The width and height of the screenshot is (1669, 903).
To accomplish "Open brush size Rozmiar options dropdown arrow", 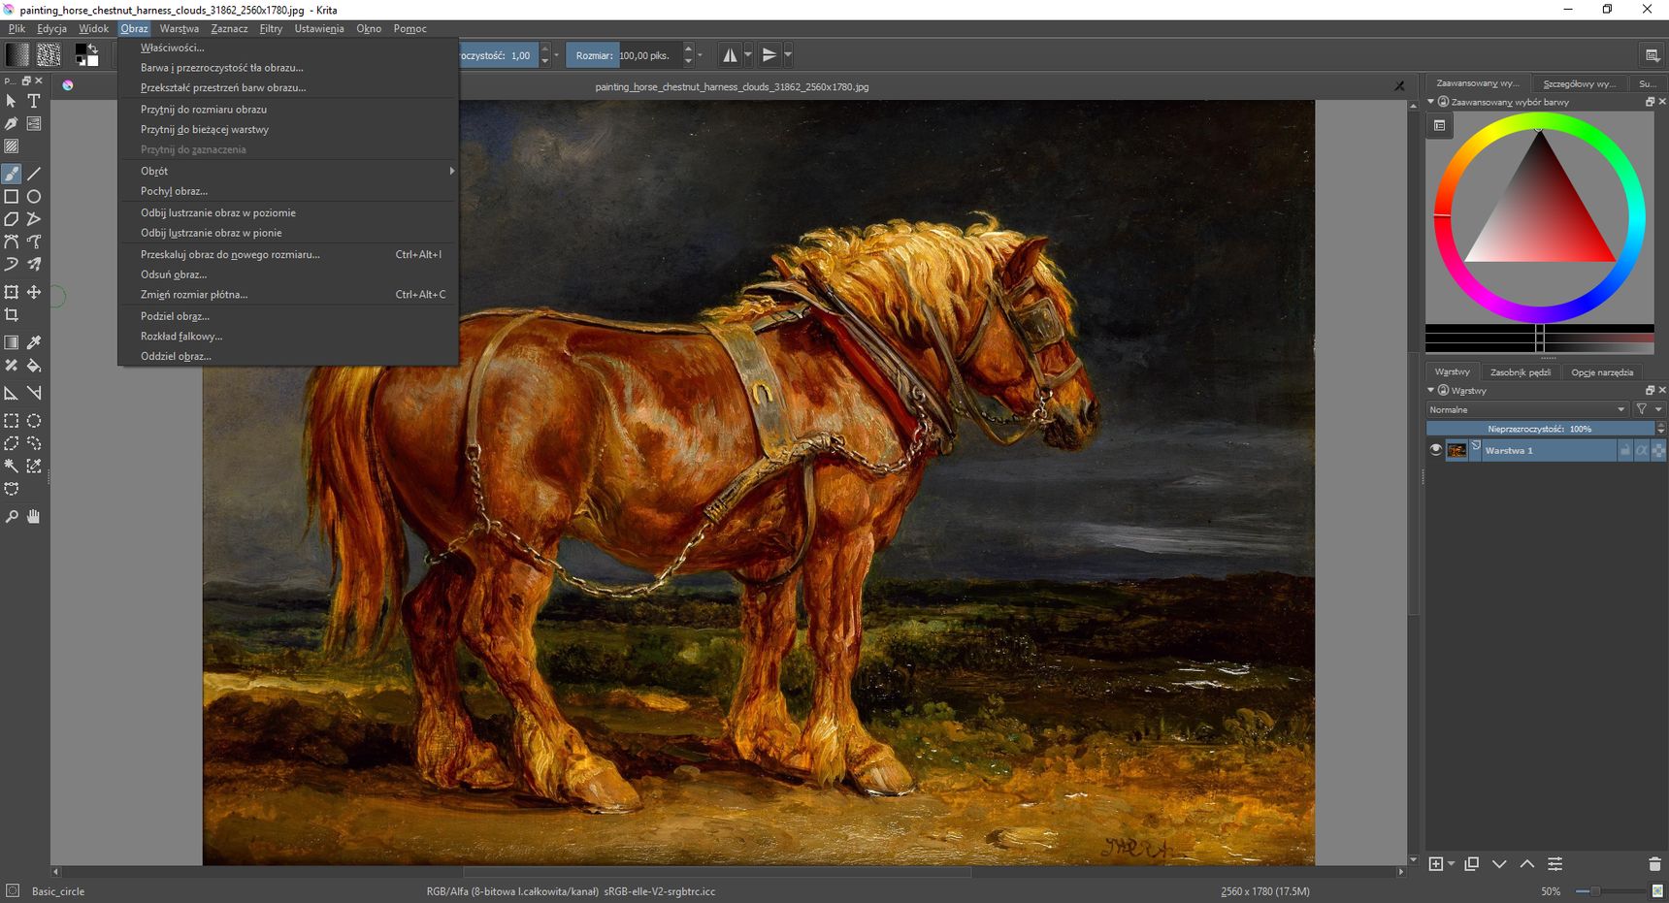I will click(701, 55).
